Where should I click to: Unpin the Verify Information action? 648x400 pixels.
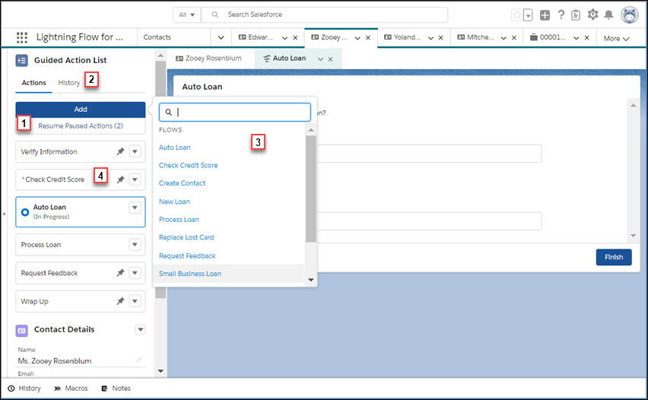point(120,151)
